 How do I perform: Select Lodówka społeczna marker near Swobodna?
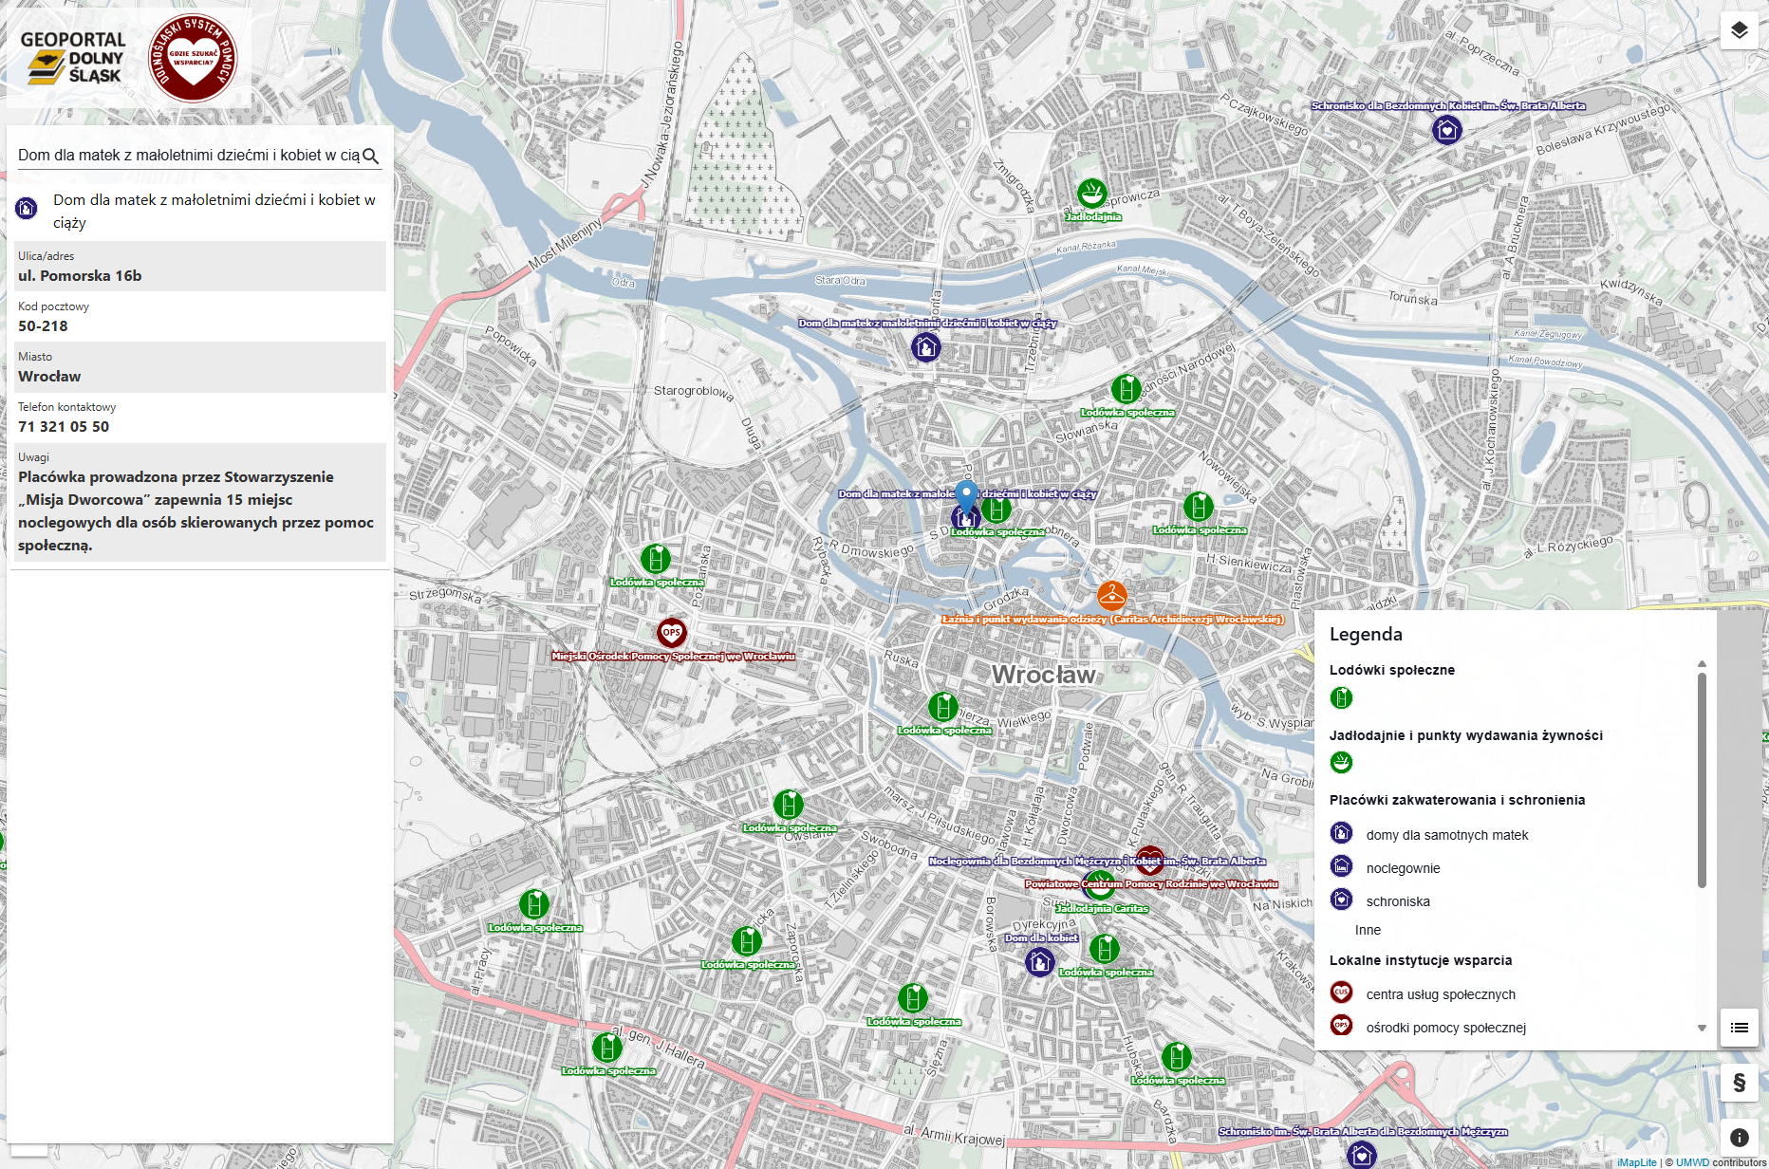click(x=789, y=805)
